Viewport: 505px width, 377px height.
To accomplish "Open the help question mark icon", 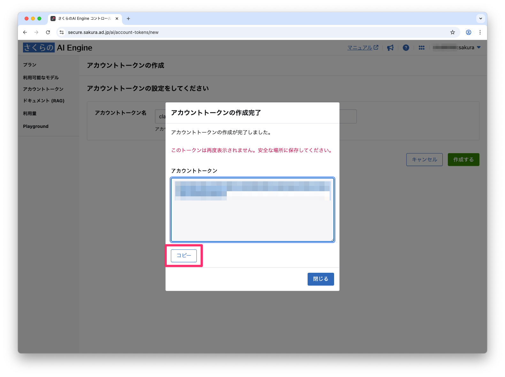I will pyautogui.click(x=406, y=48).
